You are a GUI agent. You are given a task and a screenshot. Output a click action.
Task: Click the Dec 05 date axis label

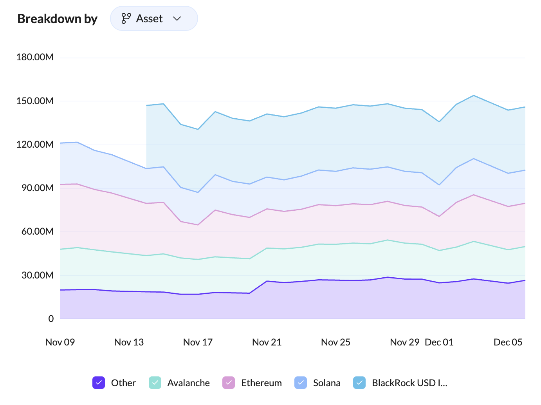point(508,342)
